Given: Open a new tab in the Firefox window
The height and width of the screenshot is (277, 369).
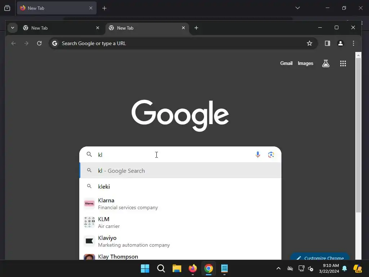Looking at the screenshot, I should click(x=104, y=8).
